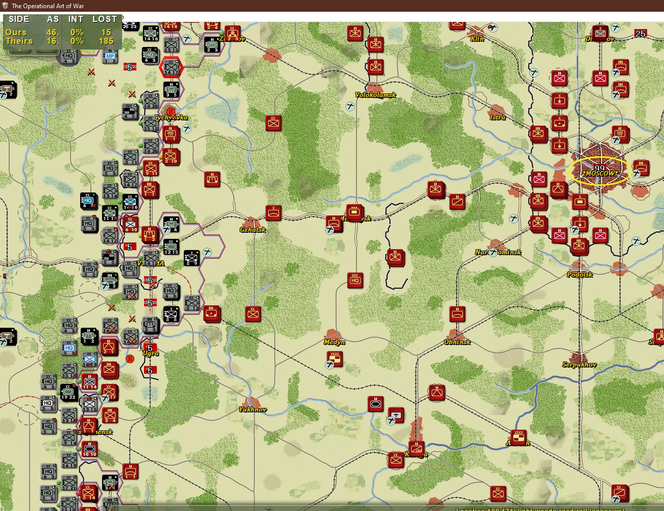Click the Moscow objective label with value 99
This screenshot has height=511, width=664.
coord(600,171)
